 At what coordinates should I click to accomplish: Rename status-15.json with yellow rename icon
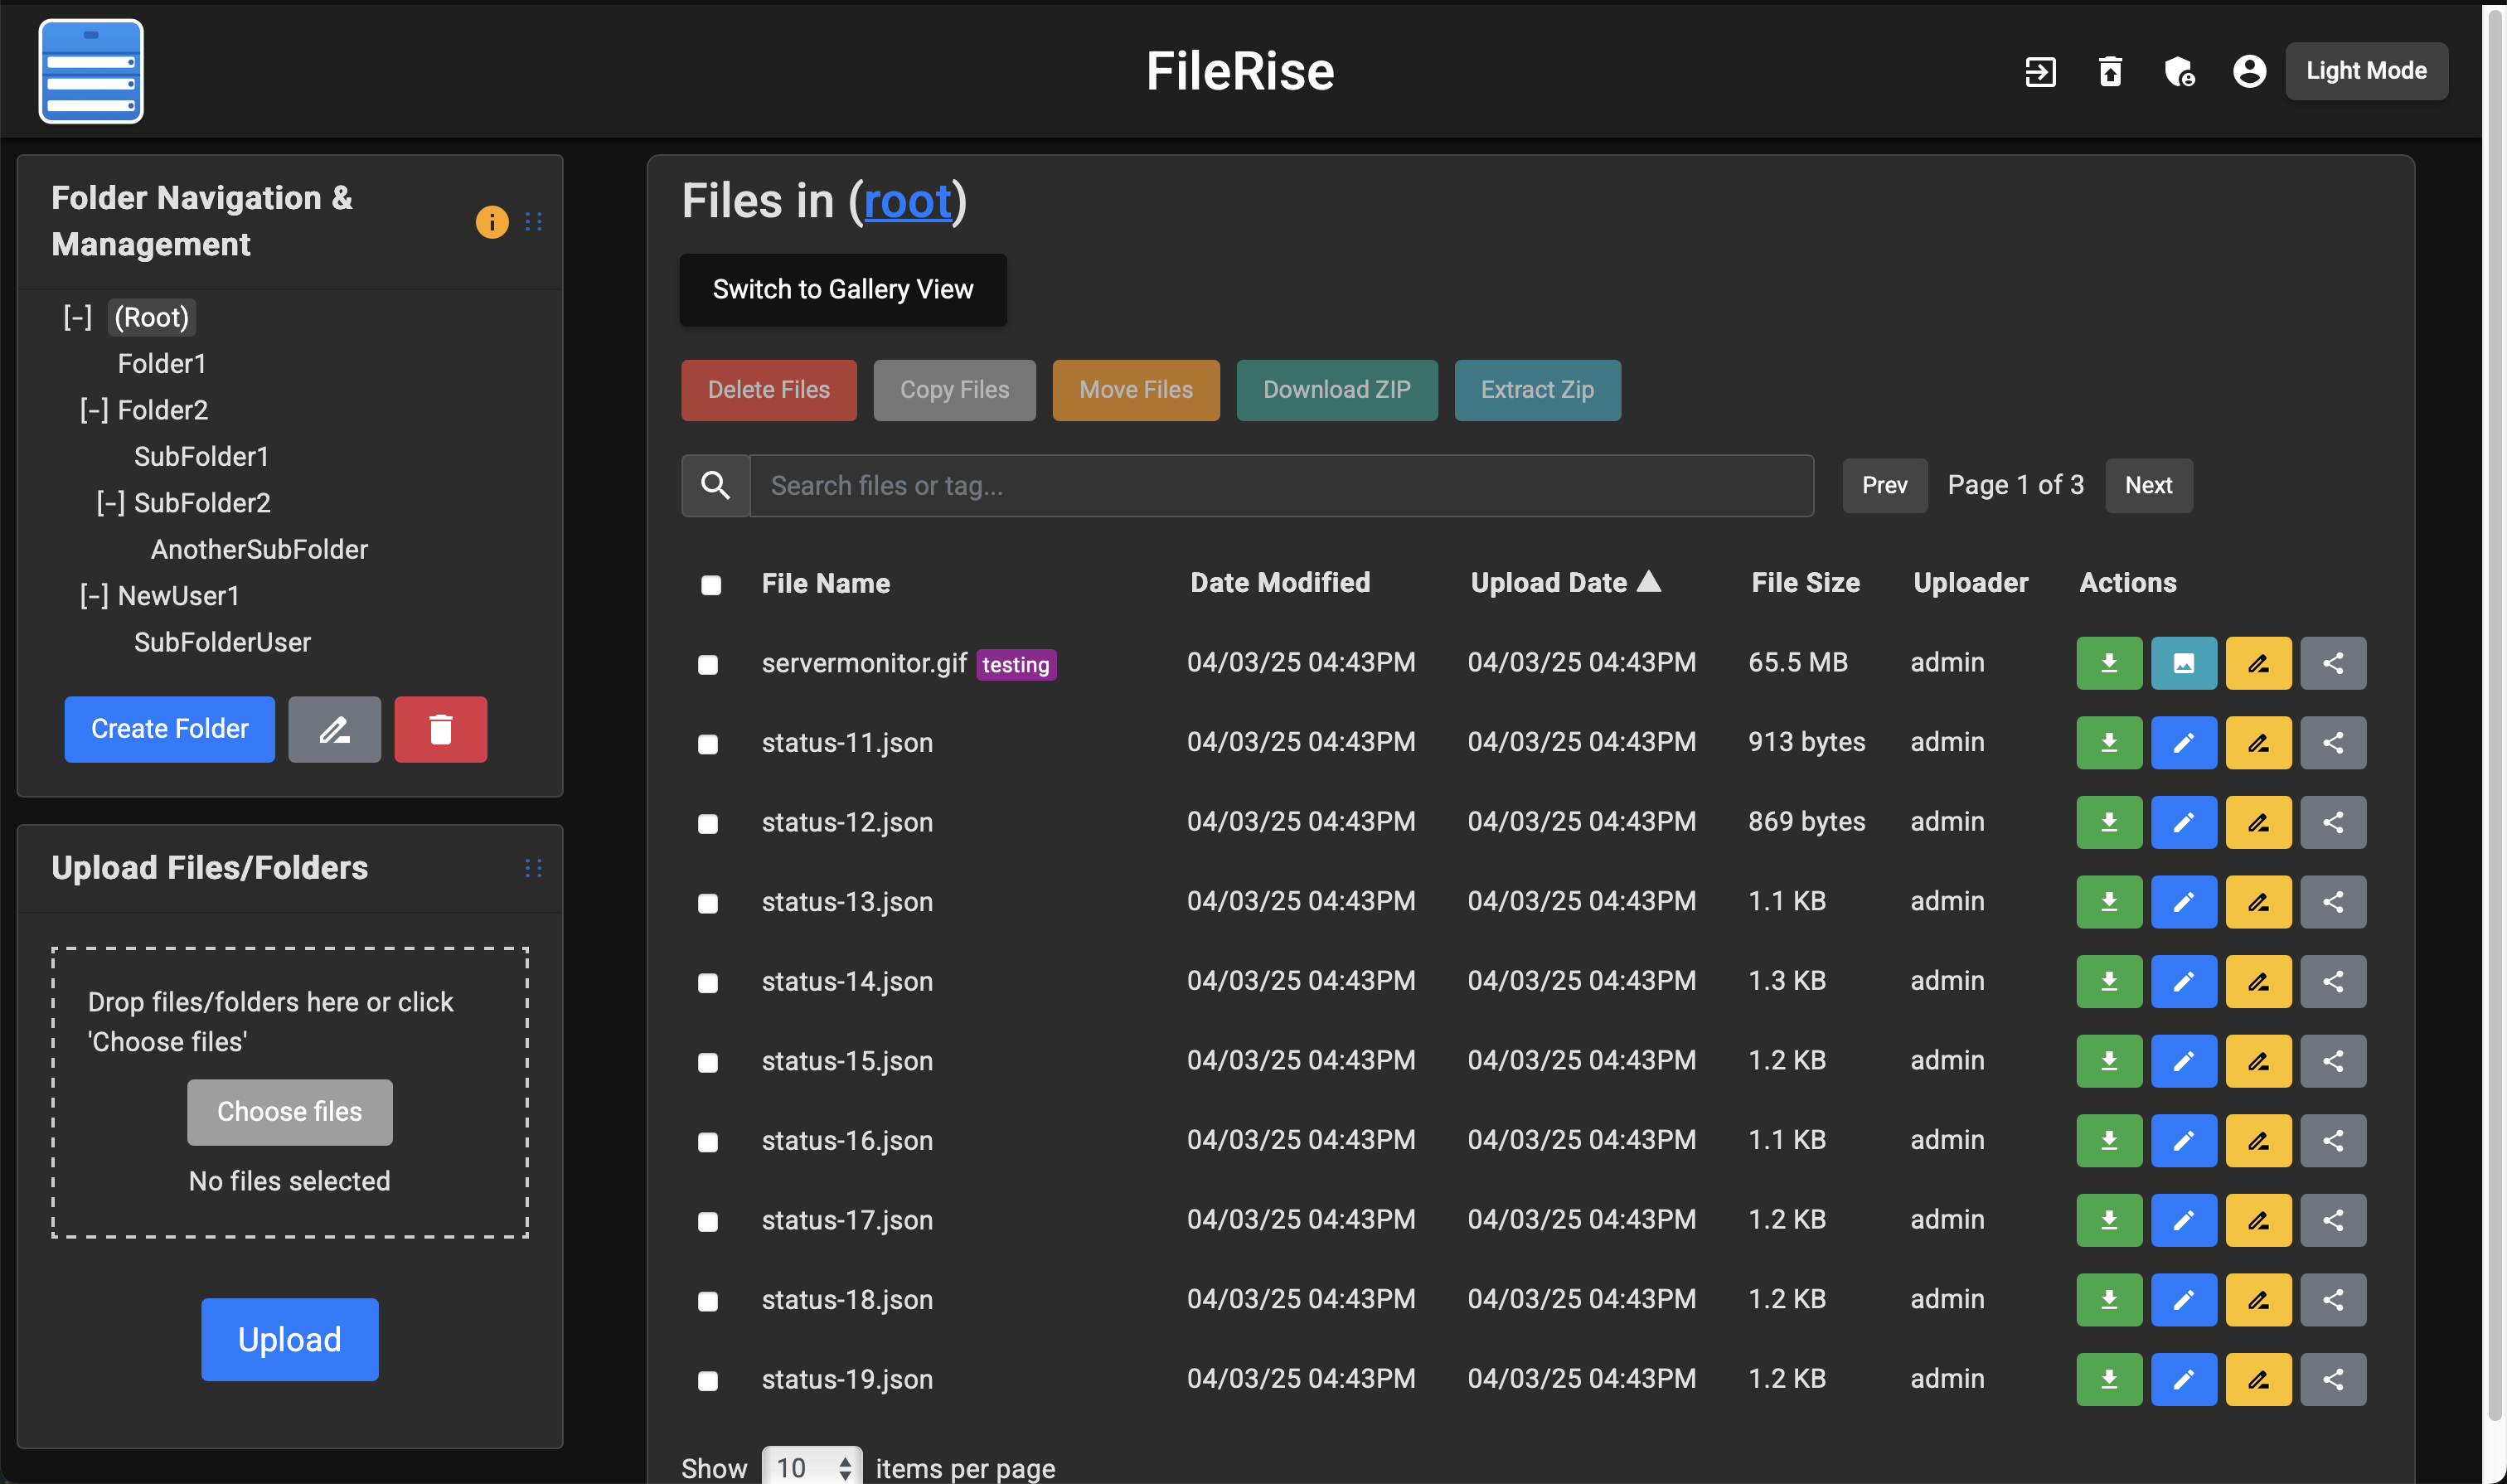(2258, 1061)
